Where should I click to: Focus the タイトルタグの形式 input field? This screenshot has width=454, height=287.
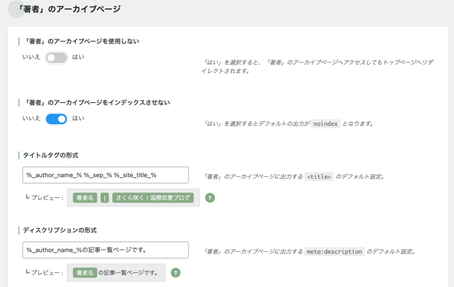click(106, 175)
